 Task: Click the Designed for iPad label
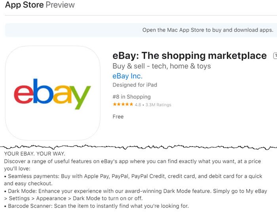tap(135, 85)
